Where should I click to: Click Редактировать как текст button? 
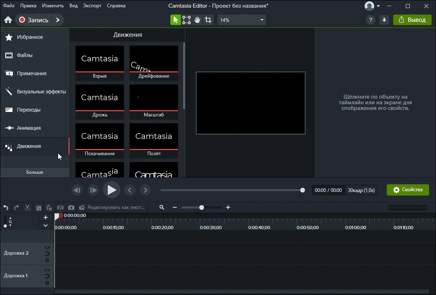point(112,207)
